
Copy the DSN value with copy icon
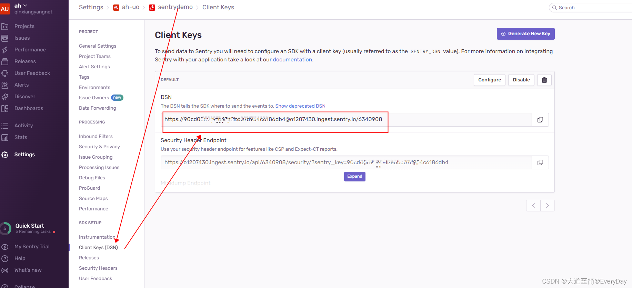(540, 120)
